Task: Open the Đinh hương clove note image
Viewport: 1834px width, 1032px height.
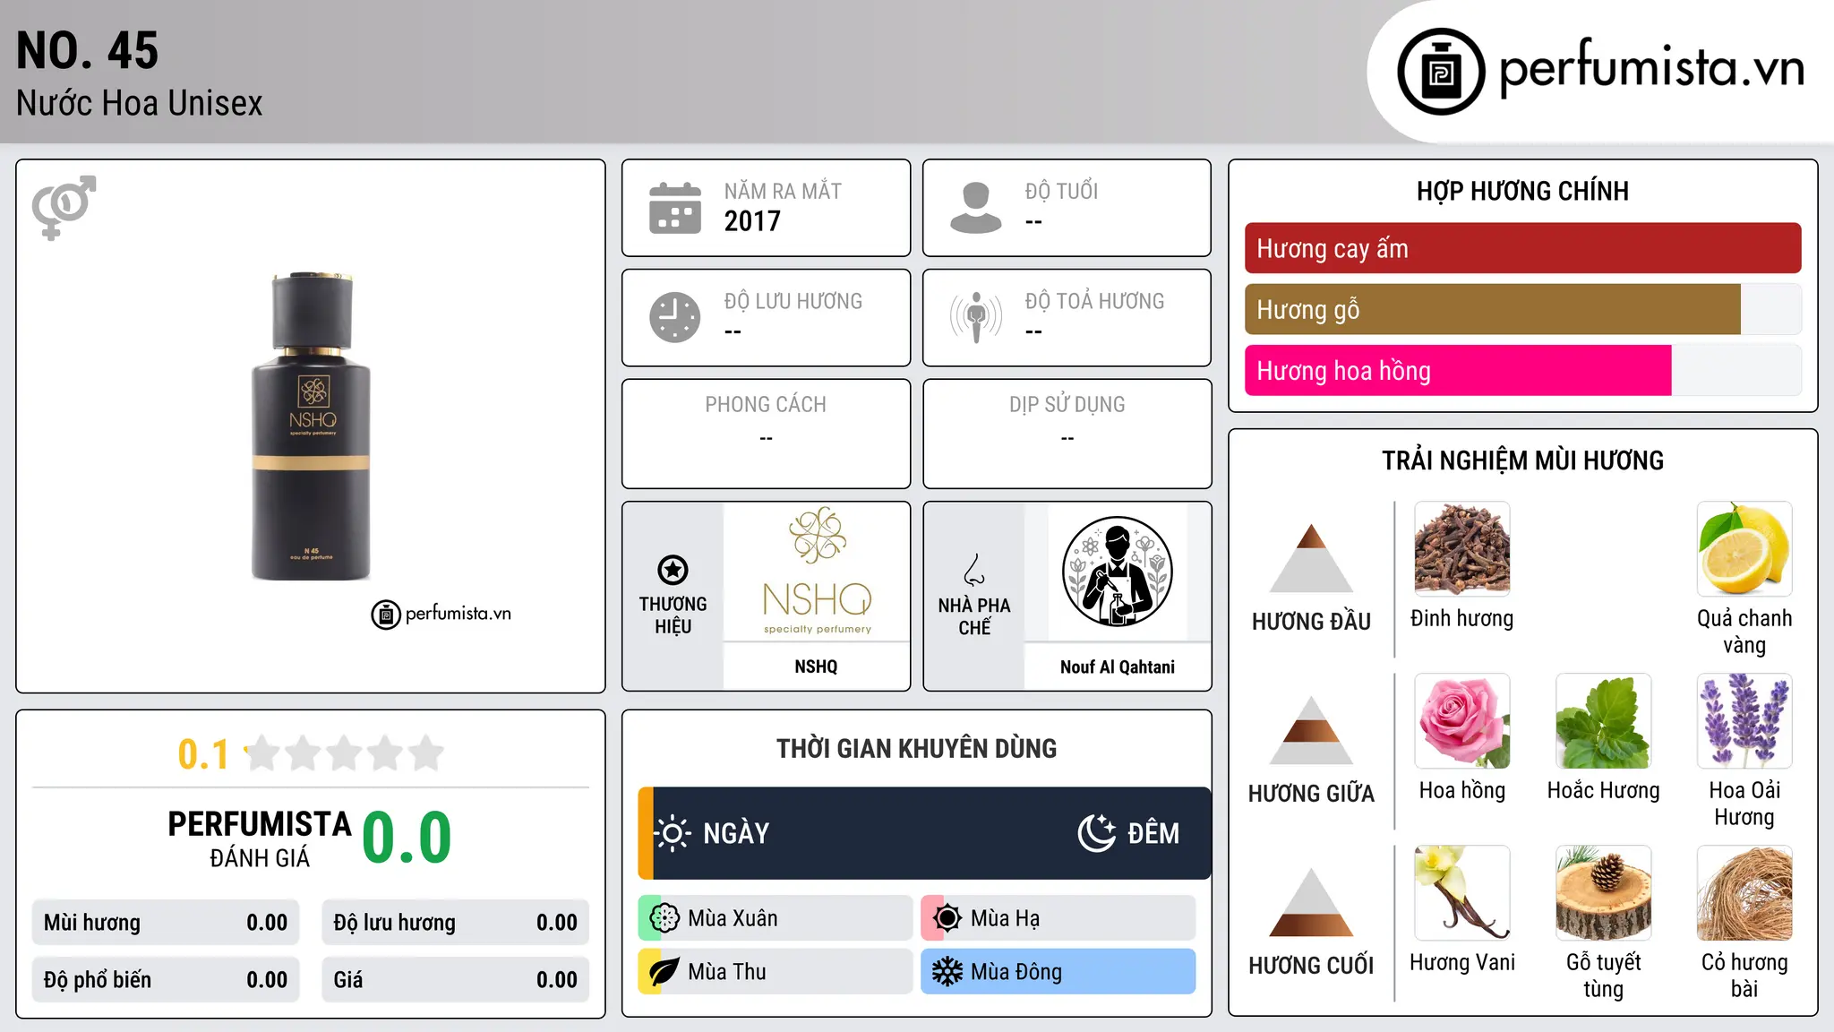Action: coord(1462,549)
